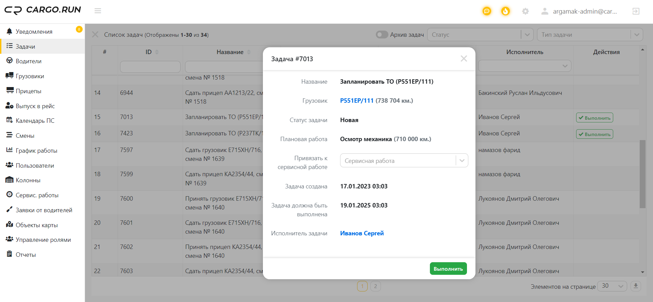
Task: Click the download icon below the table
Action: coord(636,286)
